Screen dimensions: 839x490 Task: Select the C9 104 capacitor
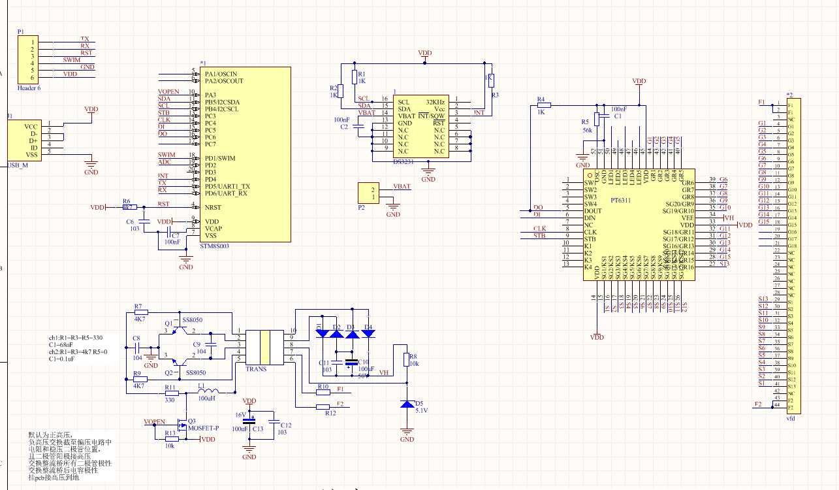pos(211,345)
